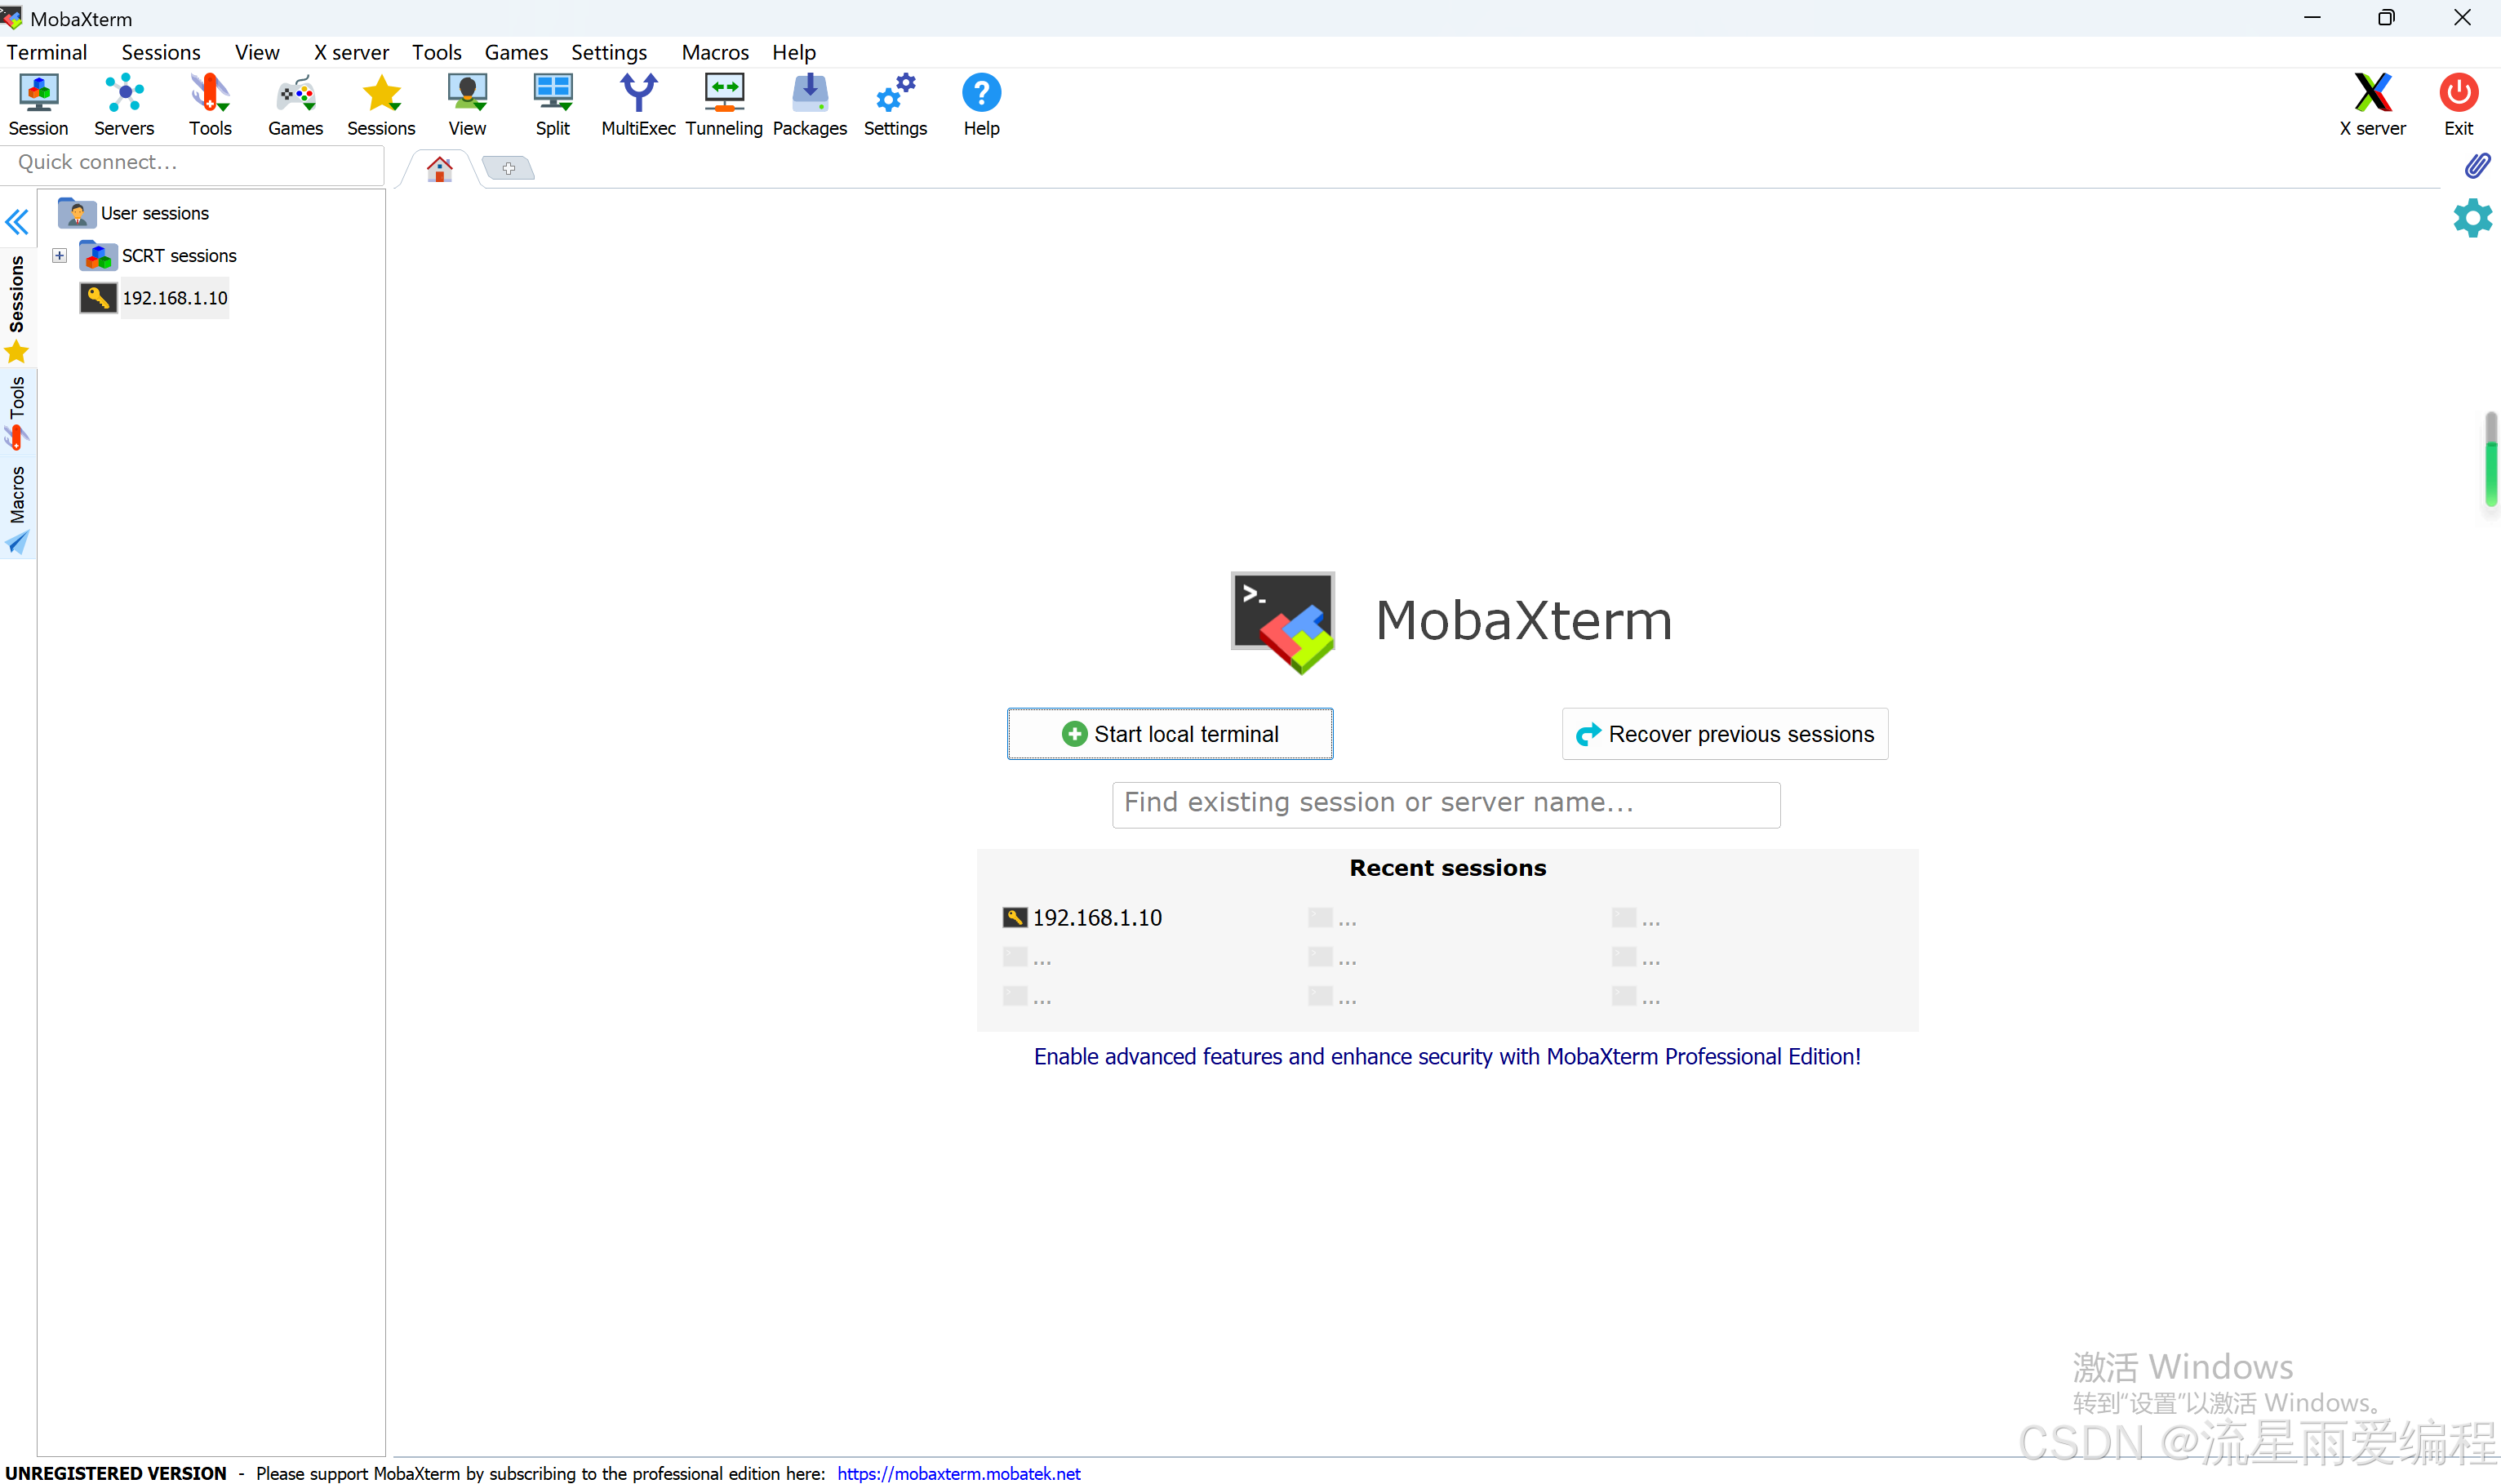This screenshot has height=1484, width=2501.
Task: Open the mobaxterm.mobatek.net link
Action: 958,1473
